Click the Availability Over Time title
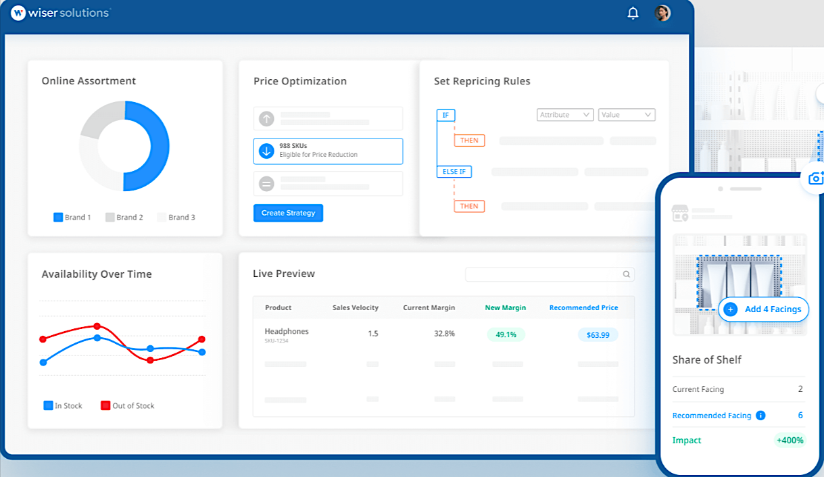 pos(97,274)
